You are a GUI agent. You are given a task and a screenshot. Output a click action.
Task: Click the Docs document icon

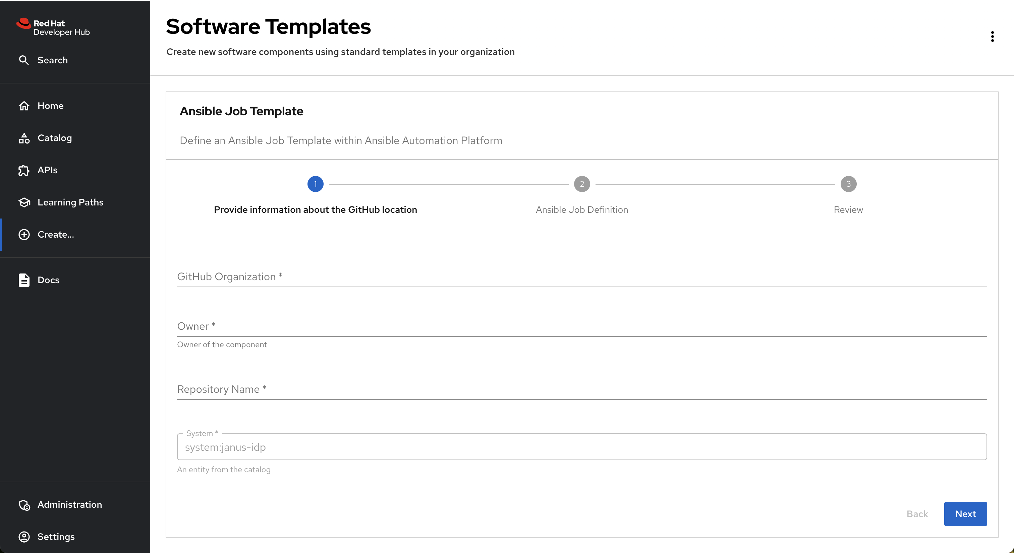coord(24,280)
